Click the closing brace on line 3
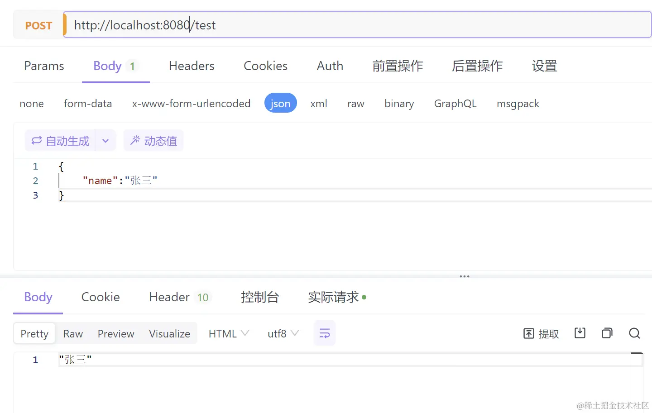 [62, 195]
